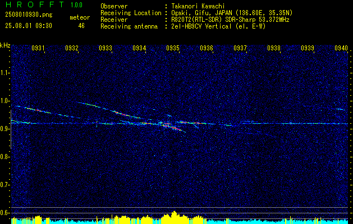This screenshot has height=224, width=353.
Task: Click the version number 1.0.0
Action: pos(76,5)
